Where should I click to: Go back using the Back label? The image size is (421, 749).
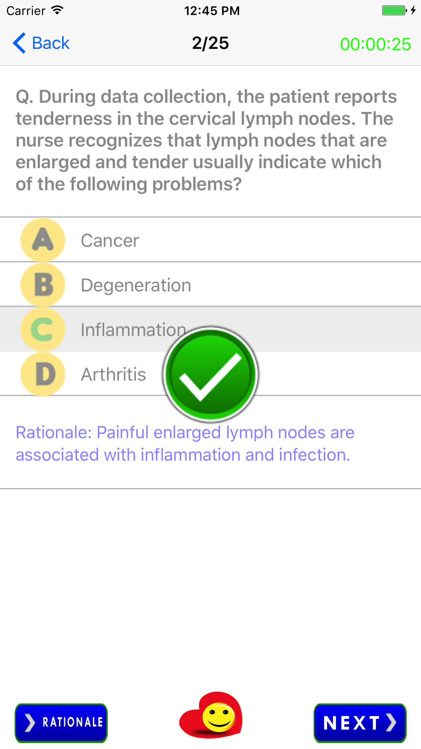click(x=51, y=43)
